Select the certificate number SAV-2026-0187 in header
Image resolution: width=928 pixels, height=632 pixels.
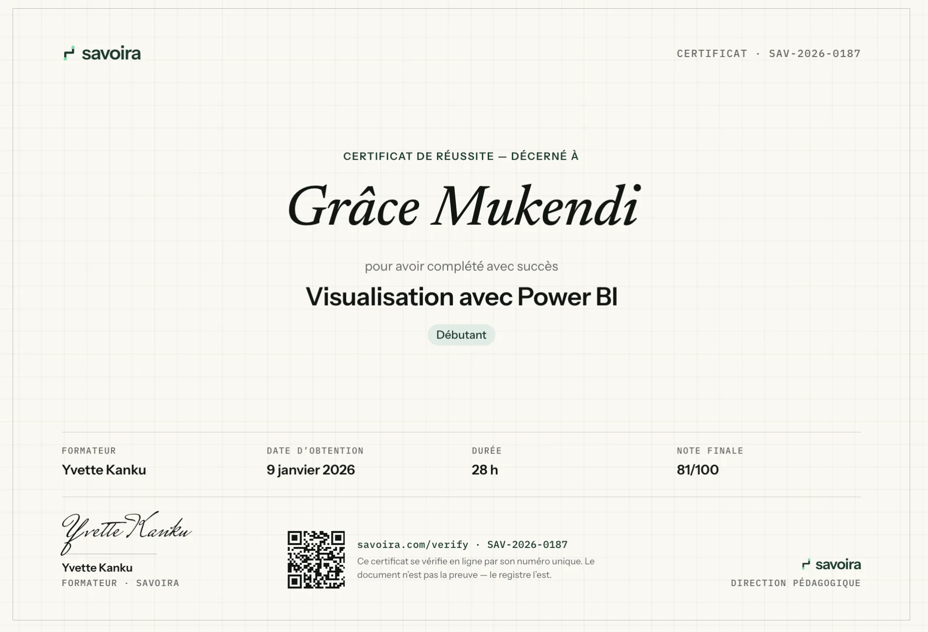(815, 54)
